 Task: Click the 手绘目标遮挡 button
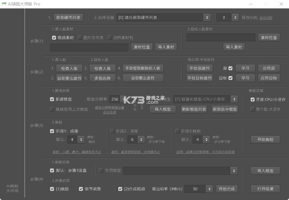coord(199,78)
